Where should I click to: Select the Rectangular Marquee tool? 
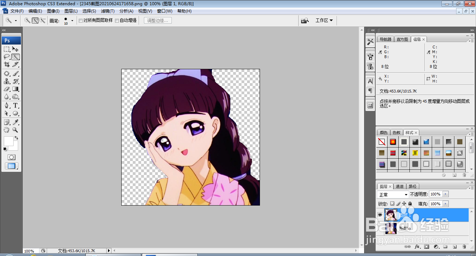(7, 49)
